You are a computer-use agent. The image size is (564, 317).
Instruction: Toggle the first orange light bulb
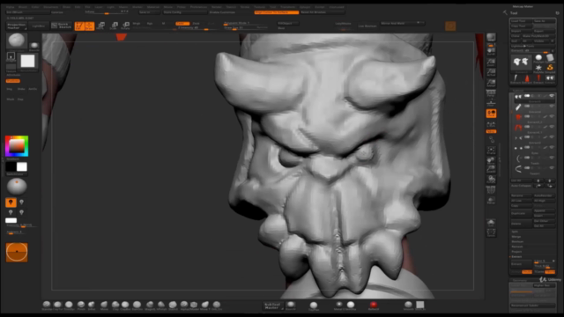pyautogui.click(x=11, y=203)
